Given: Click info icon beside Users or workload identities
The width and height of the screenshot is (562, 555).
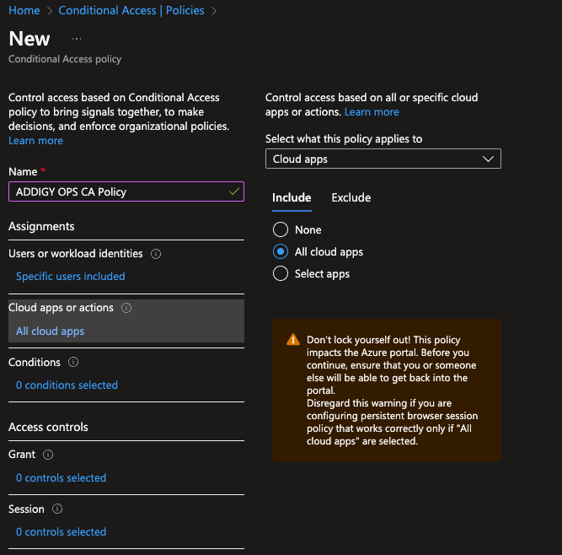Looking at the screenshot, I should click(156, 254).
